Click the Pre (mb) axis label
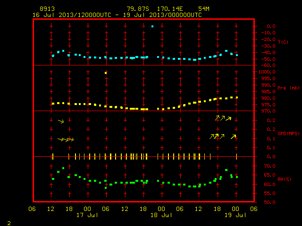 pos(288,88)
